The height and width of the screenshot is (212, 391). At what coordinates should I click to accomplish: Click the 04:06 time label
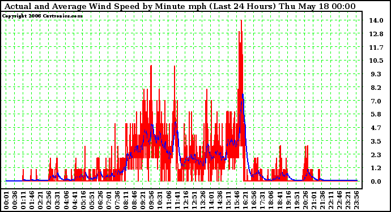click(x=66, y=200)
